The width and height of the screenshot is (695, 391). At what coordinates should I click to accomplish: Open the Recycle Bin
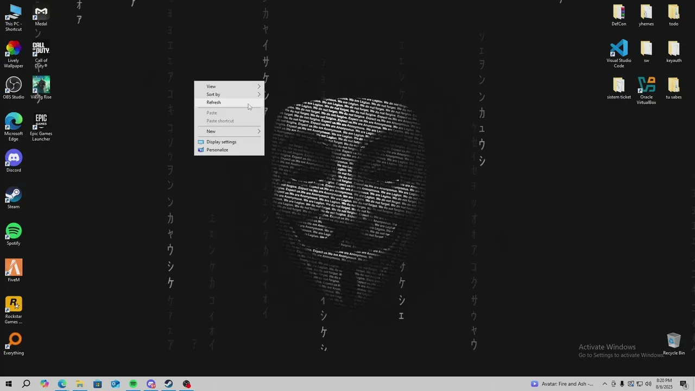(674, 344)
